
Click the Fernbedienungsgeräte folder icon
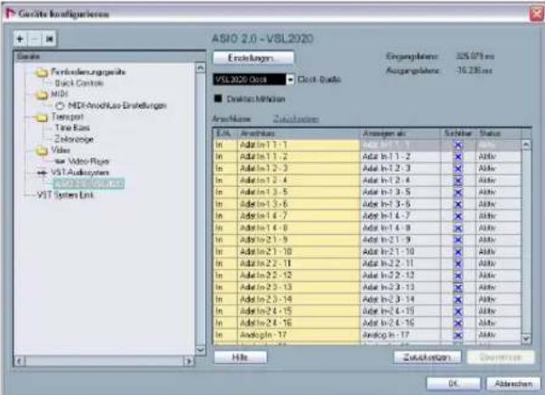tap(42, 72)
